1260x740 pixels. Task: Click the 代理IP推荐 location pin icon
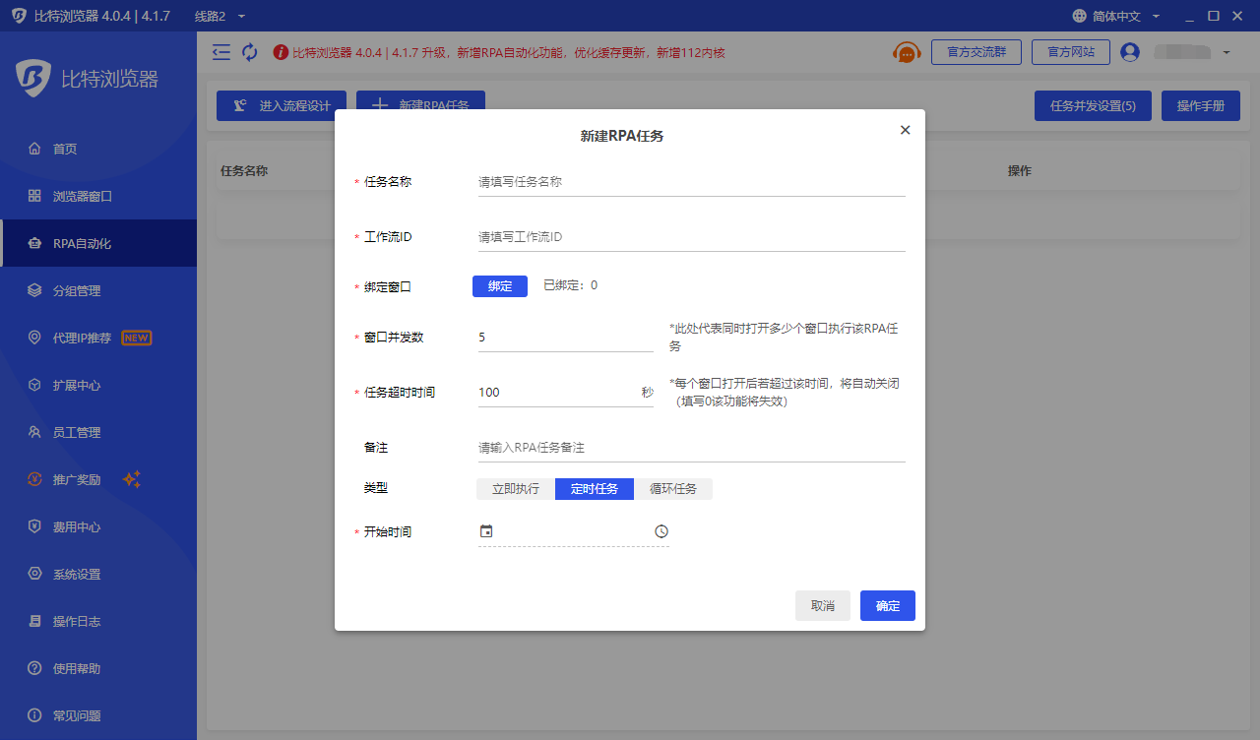pos(34,338)
